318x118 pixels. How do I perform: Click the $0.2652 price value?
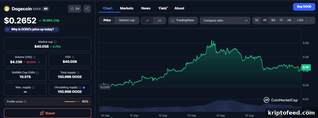tap(20, 20)
